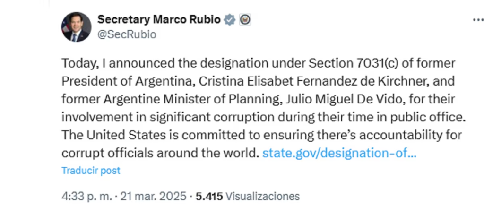Open the @SecRubio handle link
This screenshot has height=215, width=484.
tap(127, 34)
